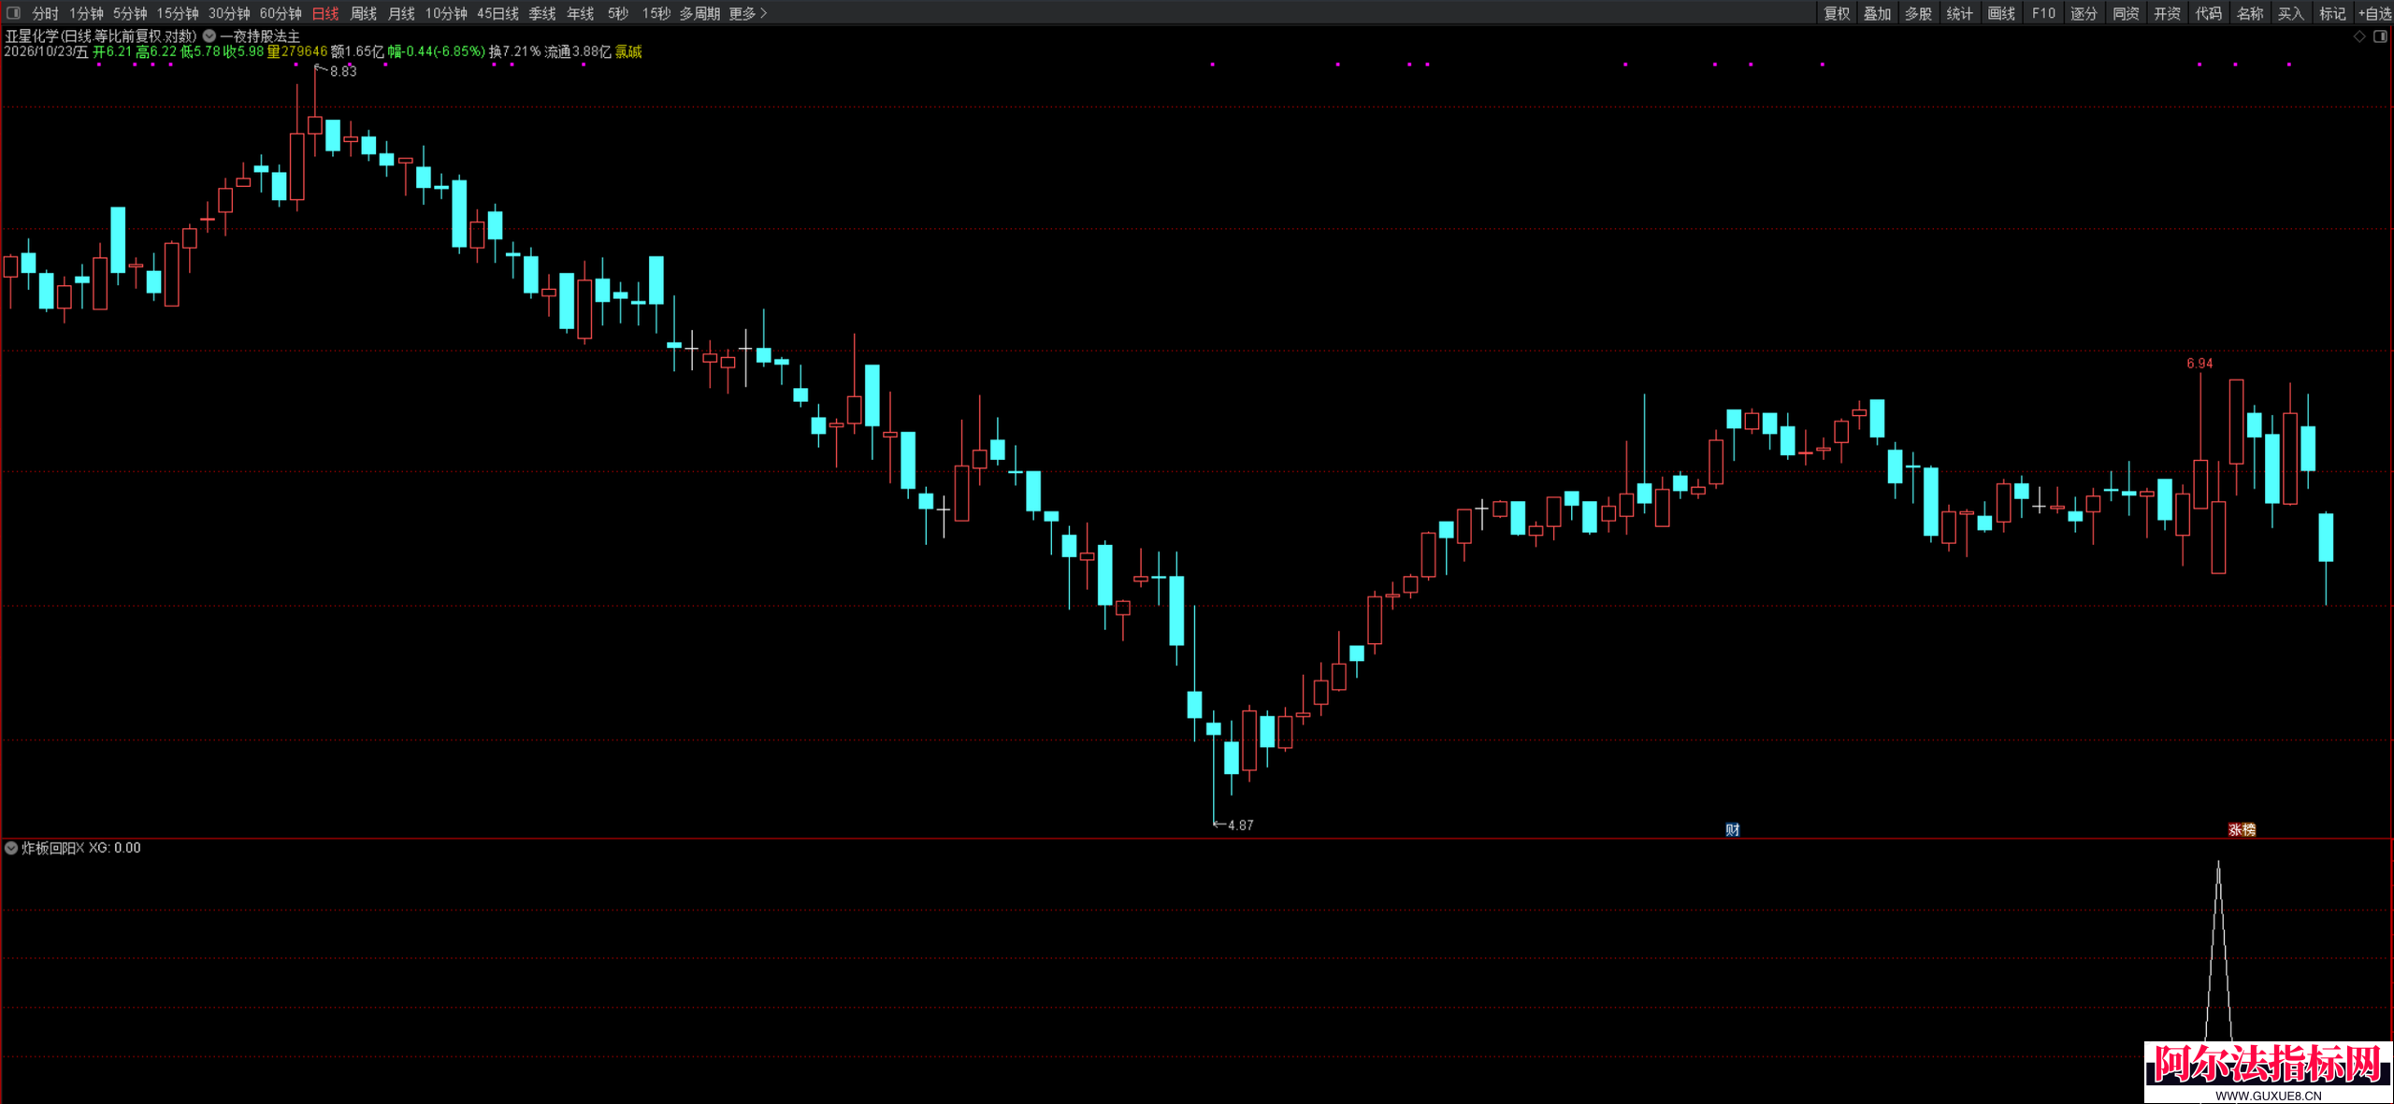Toggle the left panel icon before 分时
2394x1104 pixels.
coord(13,13)
